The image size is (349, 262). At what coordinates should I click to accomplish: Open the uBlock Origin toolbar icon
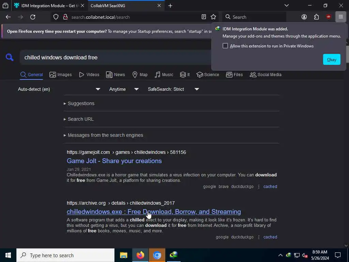tap(329, 17)
